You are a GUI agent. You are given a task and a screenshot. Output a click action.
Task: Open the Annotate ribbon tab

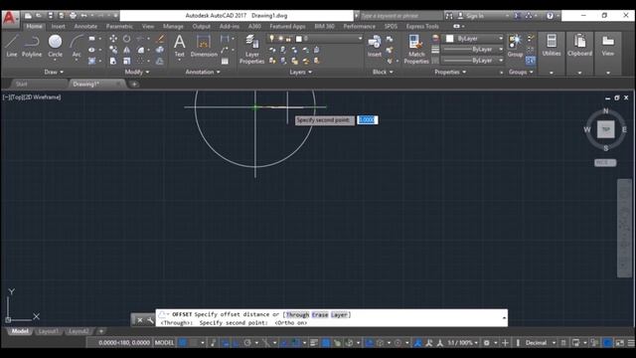pos(85,27)
